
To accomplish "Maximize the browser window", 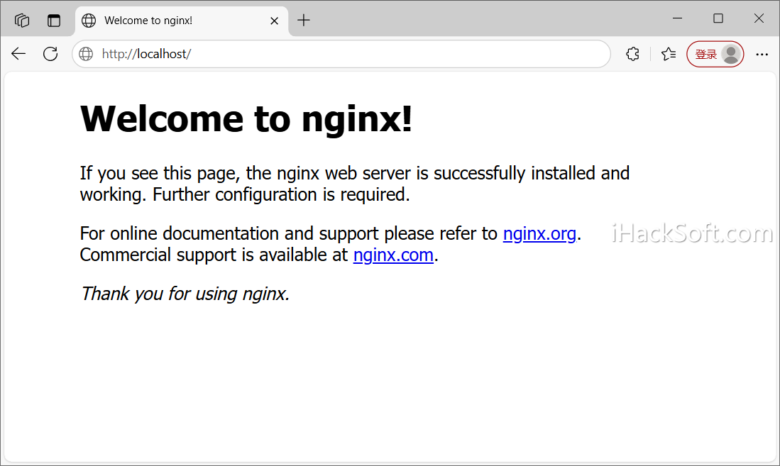I will click(718, 18).
